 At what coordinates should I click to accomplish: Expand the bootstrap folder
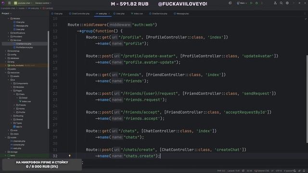tap(6, 51)
